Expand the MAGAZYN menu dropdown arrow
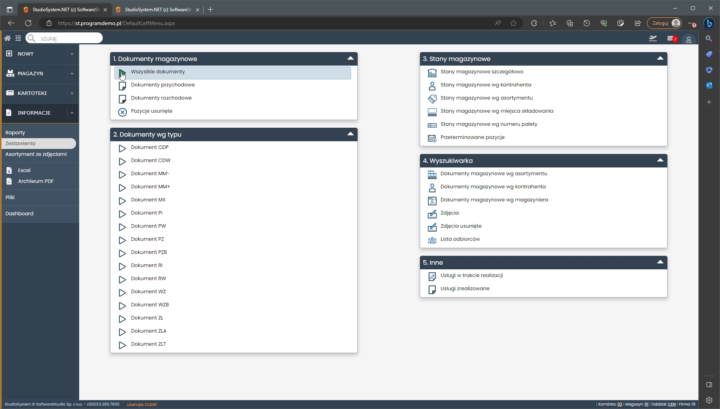720x409 pixels. 72,74
